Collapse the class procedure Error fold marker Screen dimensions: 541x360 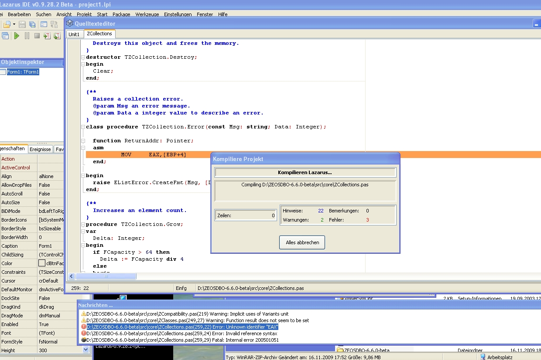click(x=83, y=127)
